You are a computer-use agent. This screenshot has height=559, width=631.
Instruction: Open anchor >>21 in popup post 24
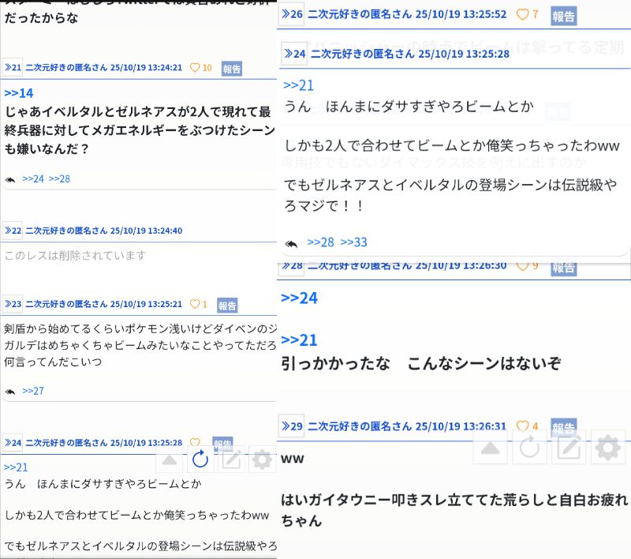coord(298,85)
